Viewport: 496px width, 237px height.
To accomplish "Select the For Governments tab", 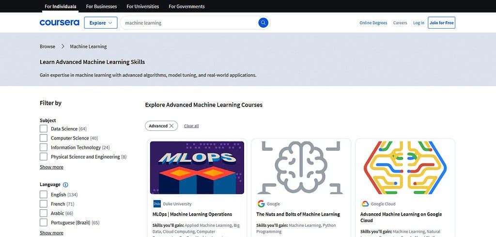I will pyautogui.click(x=186, y=6).
